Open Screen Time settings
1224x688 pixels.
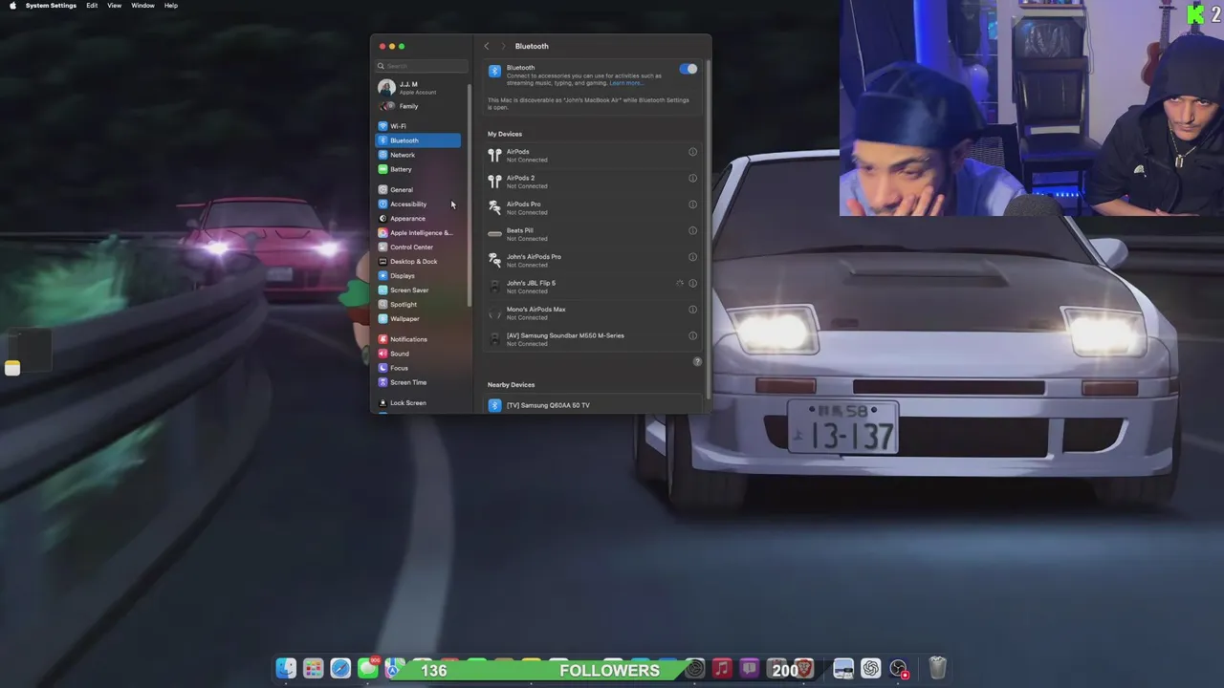click(x=418, y=382)
